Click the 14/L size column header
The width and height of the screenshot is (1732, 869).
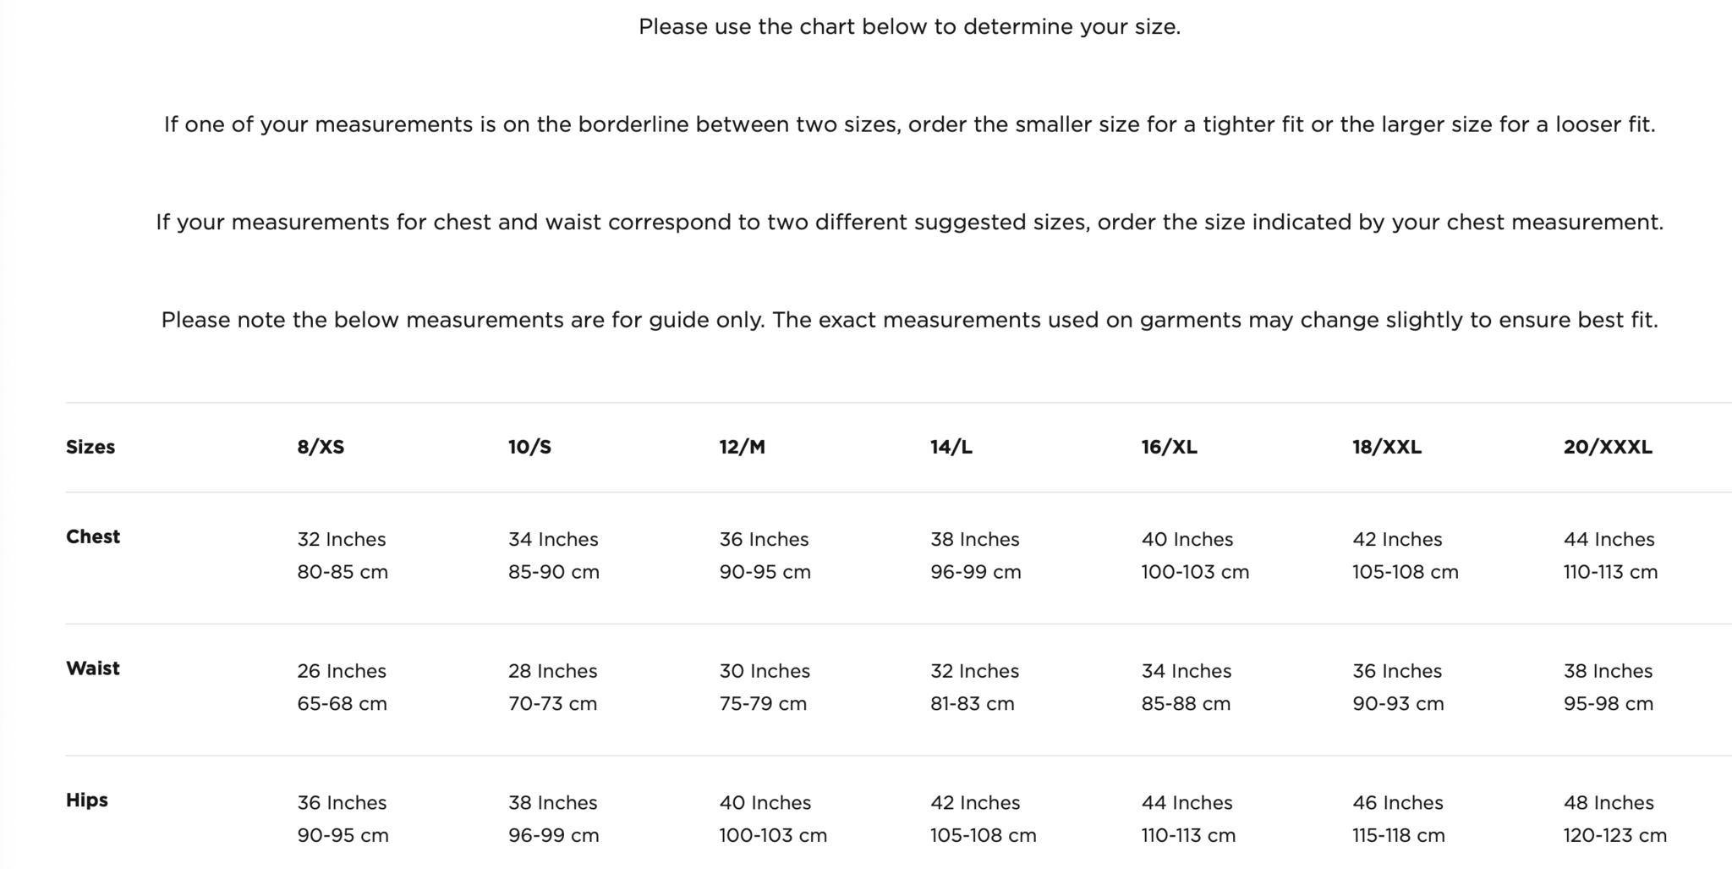(951, 447)
